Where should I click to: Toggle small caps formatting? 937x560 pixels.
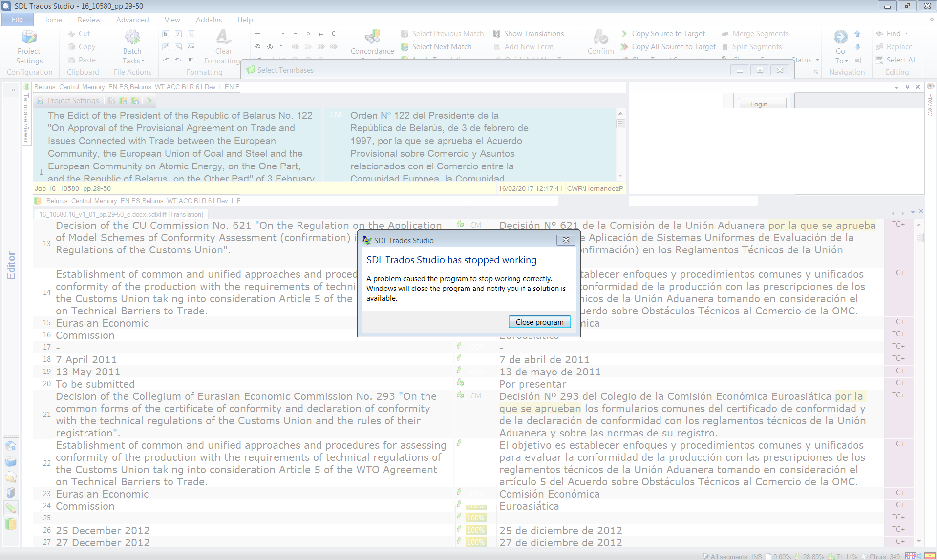click(191, 47)
